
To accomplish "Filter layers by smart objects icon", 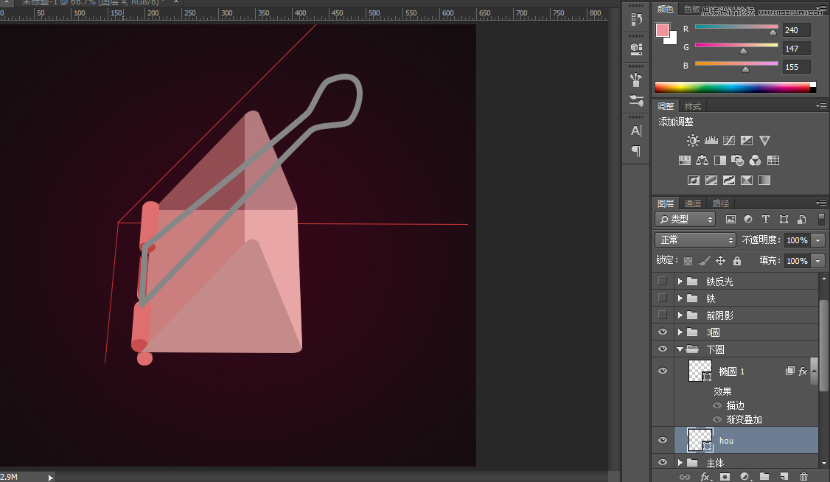I will (x=801, y=219).
